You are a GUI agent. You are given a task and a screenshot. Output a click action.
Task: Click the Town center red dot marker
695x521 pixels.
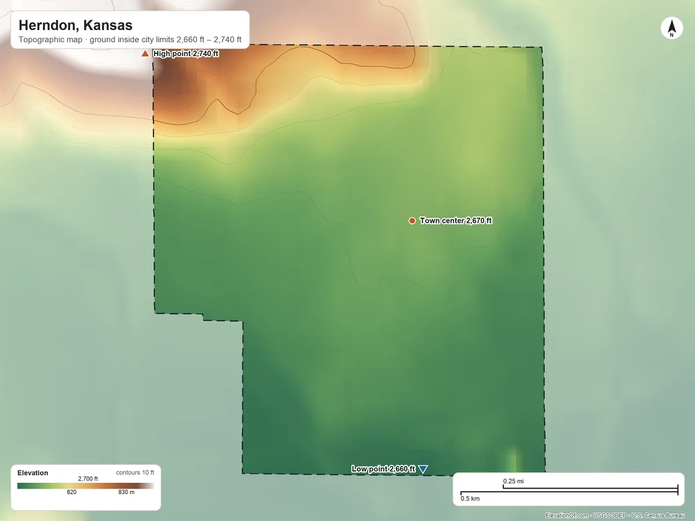point(412,221)
